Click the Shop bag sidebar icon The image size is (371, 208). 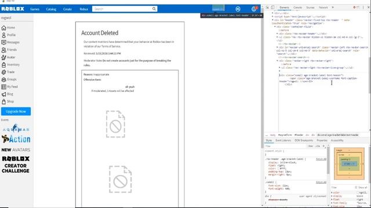pos(3,102)
